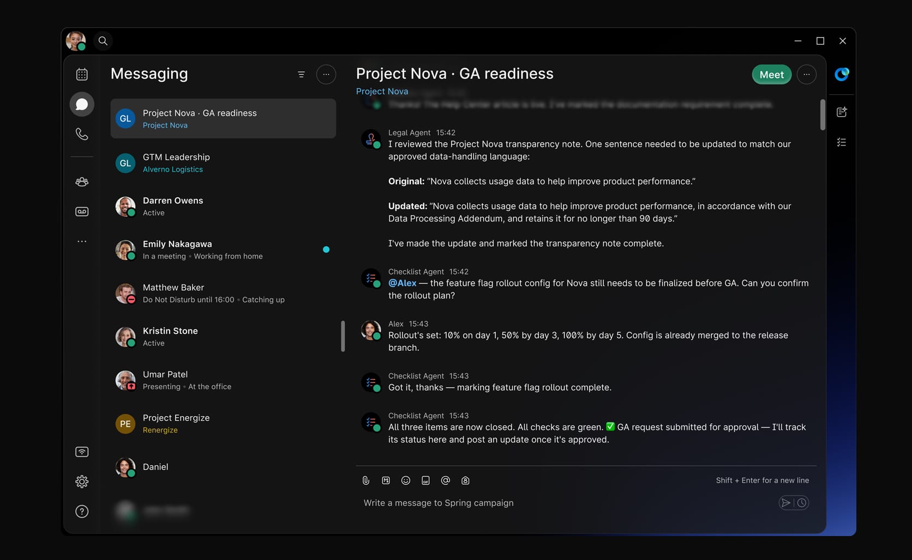Select the Messaging chat bubble icon

click(82, 104)
